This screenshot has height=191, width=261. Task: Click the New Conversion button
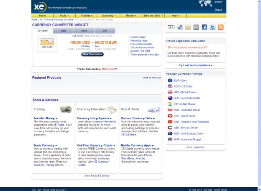(x=93, y=54)
